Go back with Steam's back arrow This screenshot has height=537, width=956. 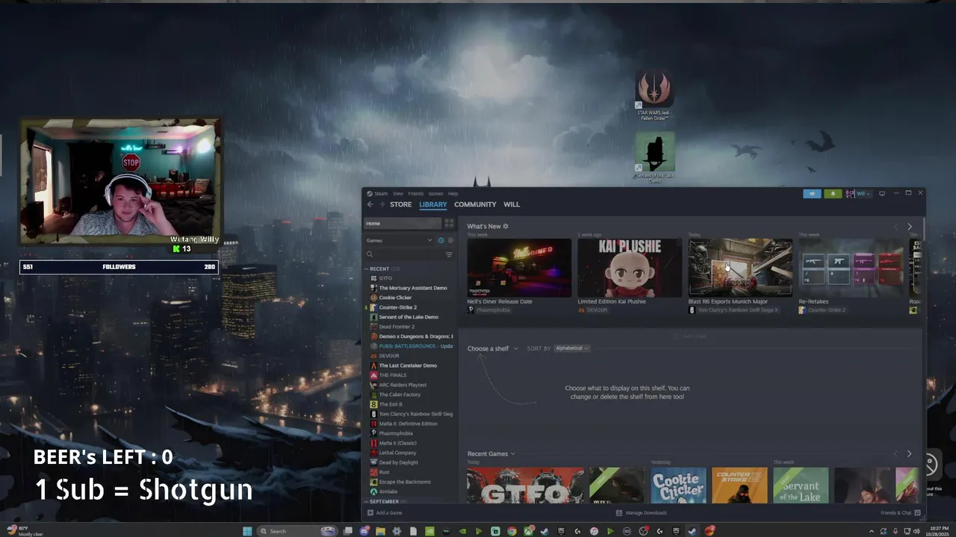pos(370,204)
